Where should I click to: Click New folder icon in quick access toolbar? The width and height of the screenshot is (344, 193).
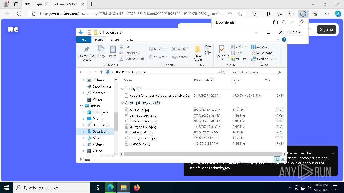click(95, 32)
